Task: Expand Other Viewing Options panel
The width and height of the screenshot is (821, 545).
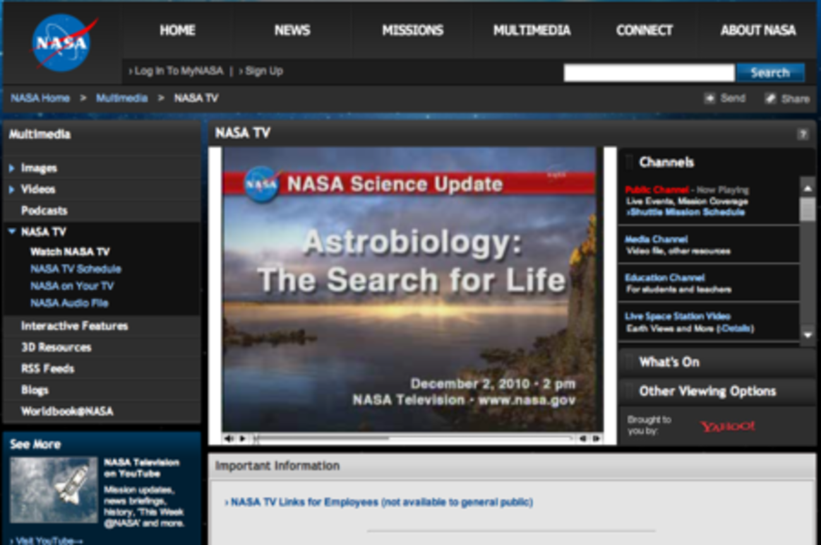Action: point(717,391)
